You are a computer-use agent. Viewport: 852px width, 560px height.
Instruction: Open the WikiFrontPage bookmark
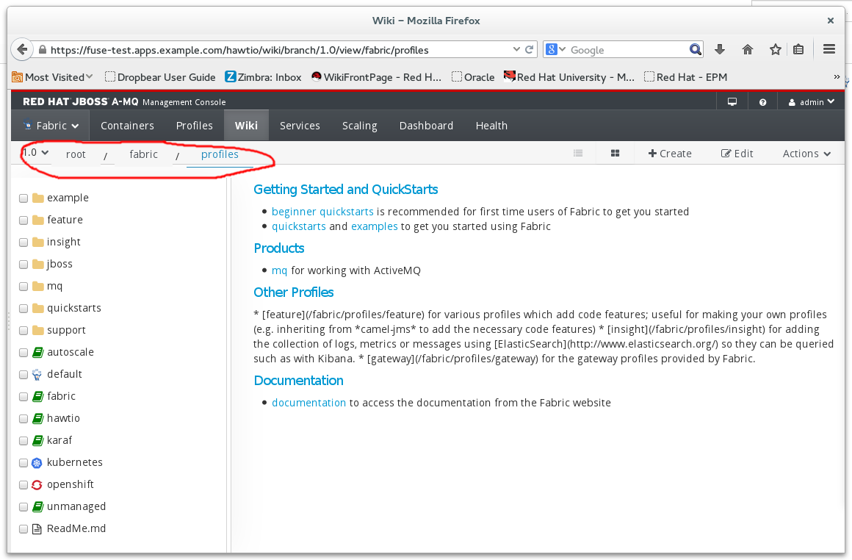click(x=376, y=77)
